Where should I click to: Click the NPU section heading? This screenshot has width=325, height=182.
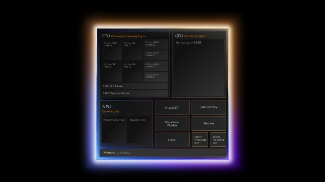[107, 107]
